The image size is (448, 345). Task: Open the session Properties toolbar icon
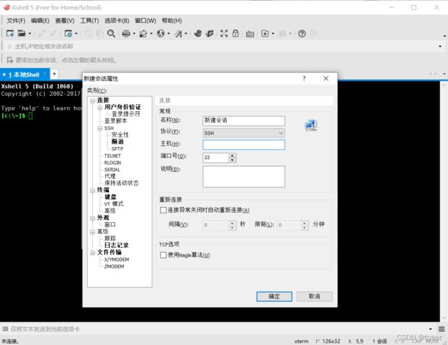(68, 34)
